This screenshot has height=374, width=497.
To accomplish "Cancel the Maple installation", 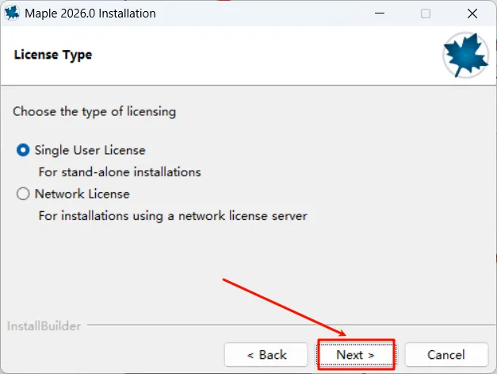I will coord(446,355).
